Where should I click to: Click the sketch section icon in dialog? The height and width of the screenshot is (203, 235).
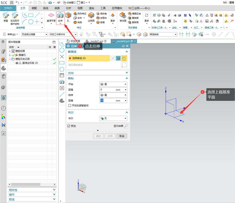[x=118, y=58]
